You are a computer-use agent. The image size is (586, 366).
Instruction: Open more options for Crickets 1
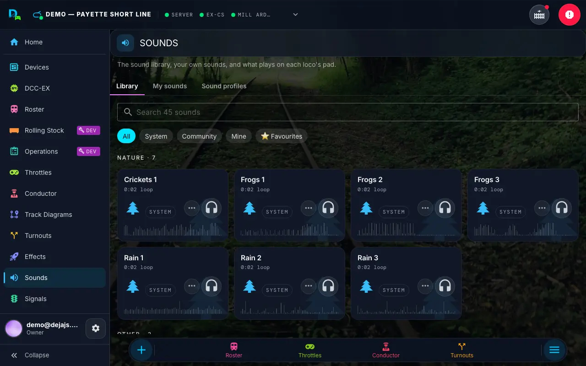[x=192, y=208]
